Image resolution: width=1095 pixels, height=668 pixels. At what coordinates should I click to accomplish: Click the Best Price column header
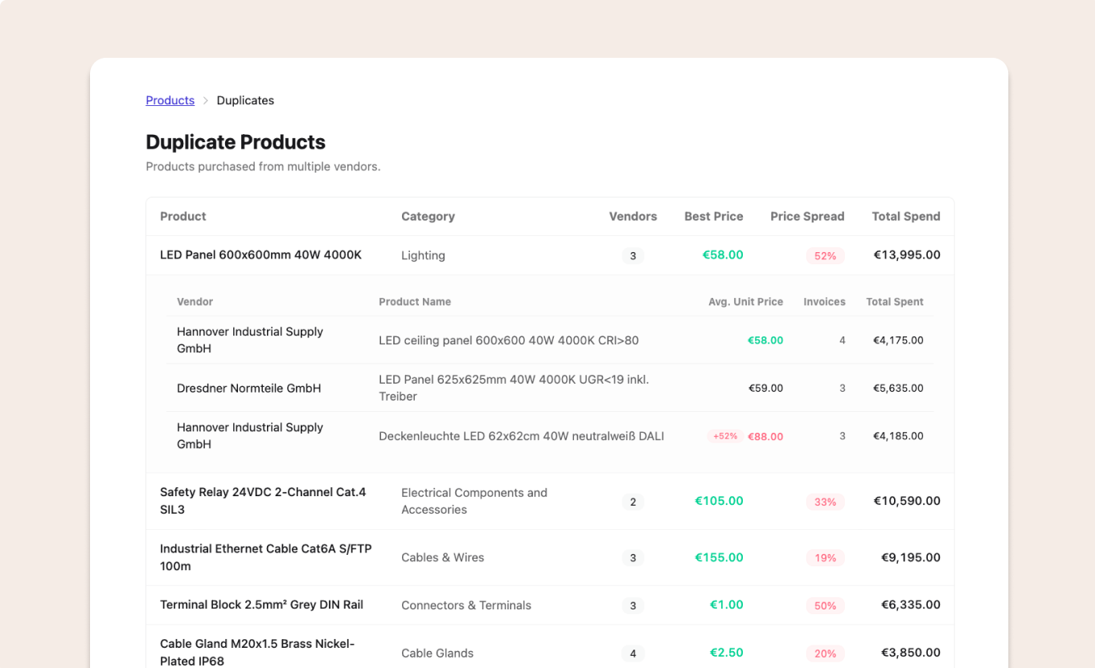coord(713,217)
